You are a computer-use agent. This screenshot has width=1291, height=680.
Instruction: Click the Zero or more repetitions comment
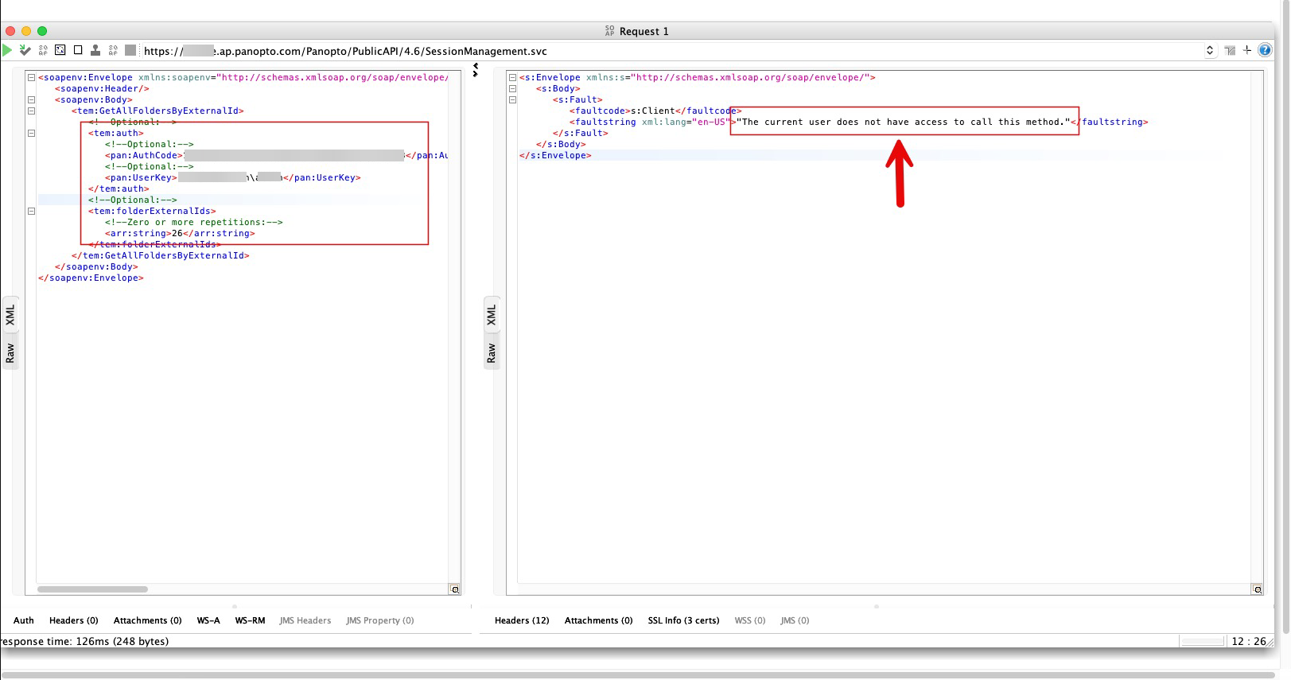point(194,222)
